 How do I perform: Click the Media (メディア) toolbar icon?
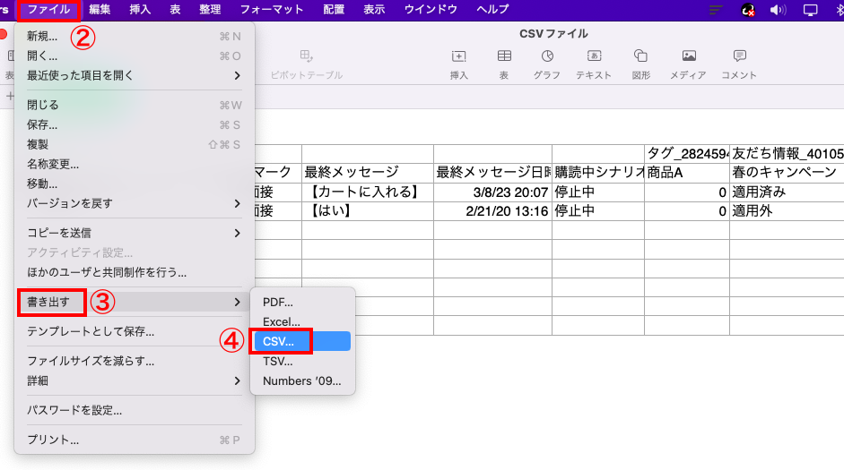point(689,56)
